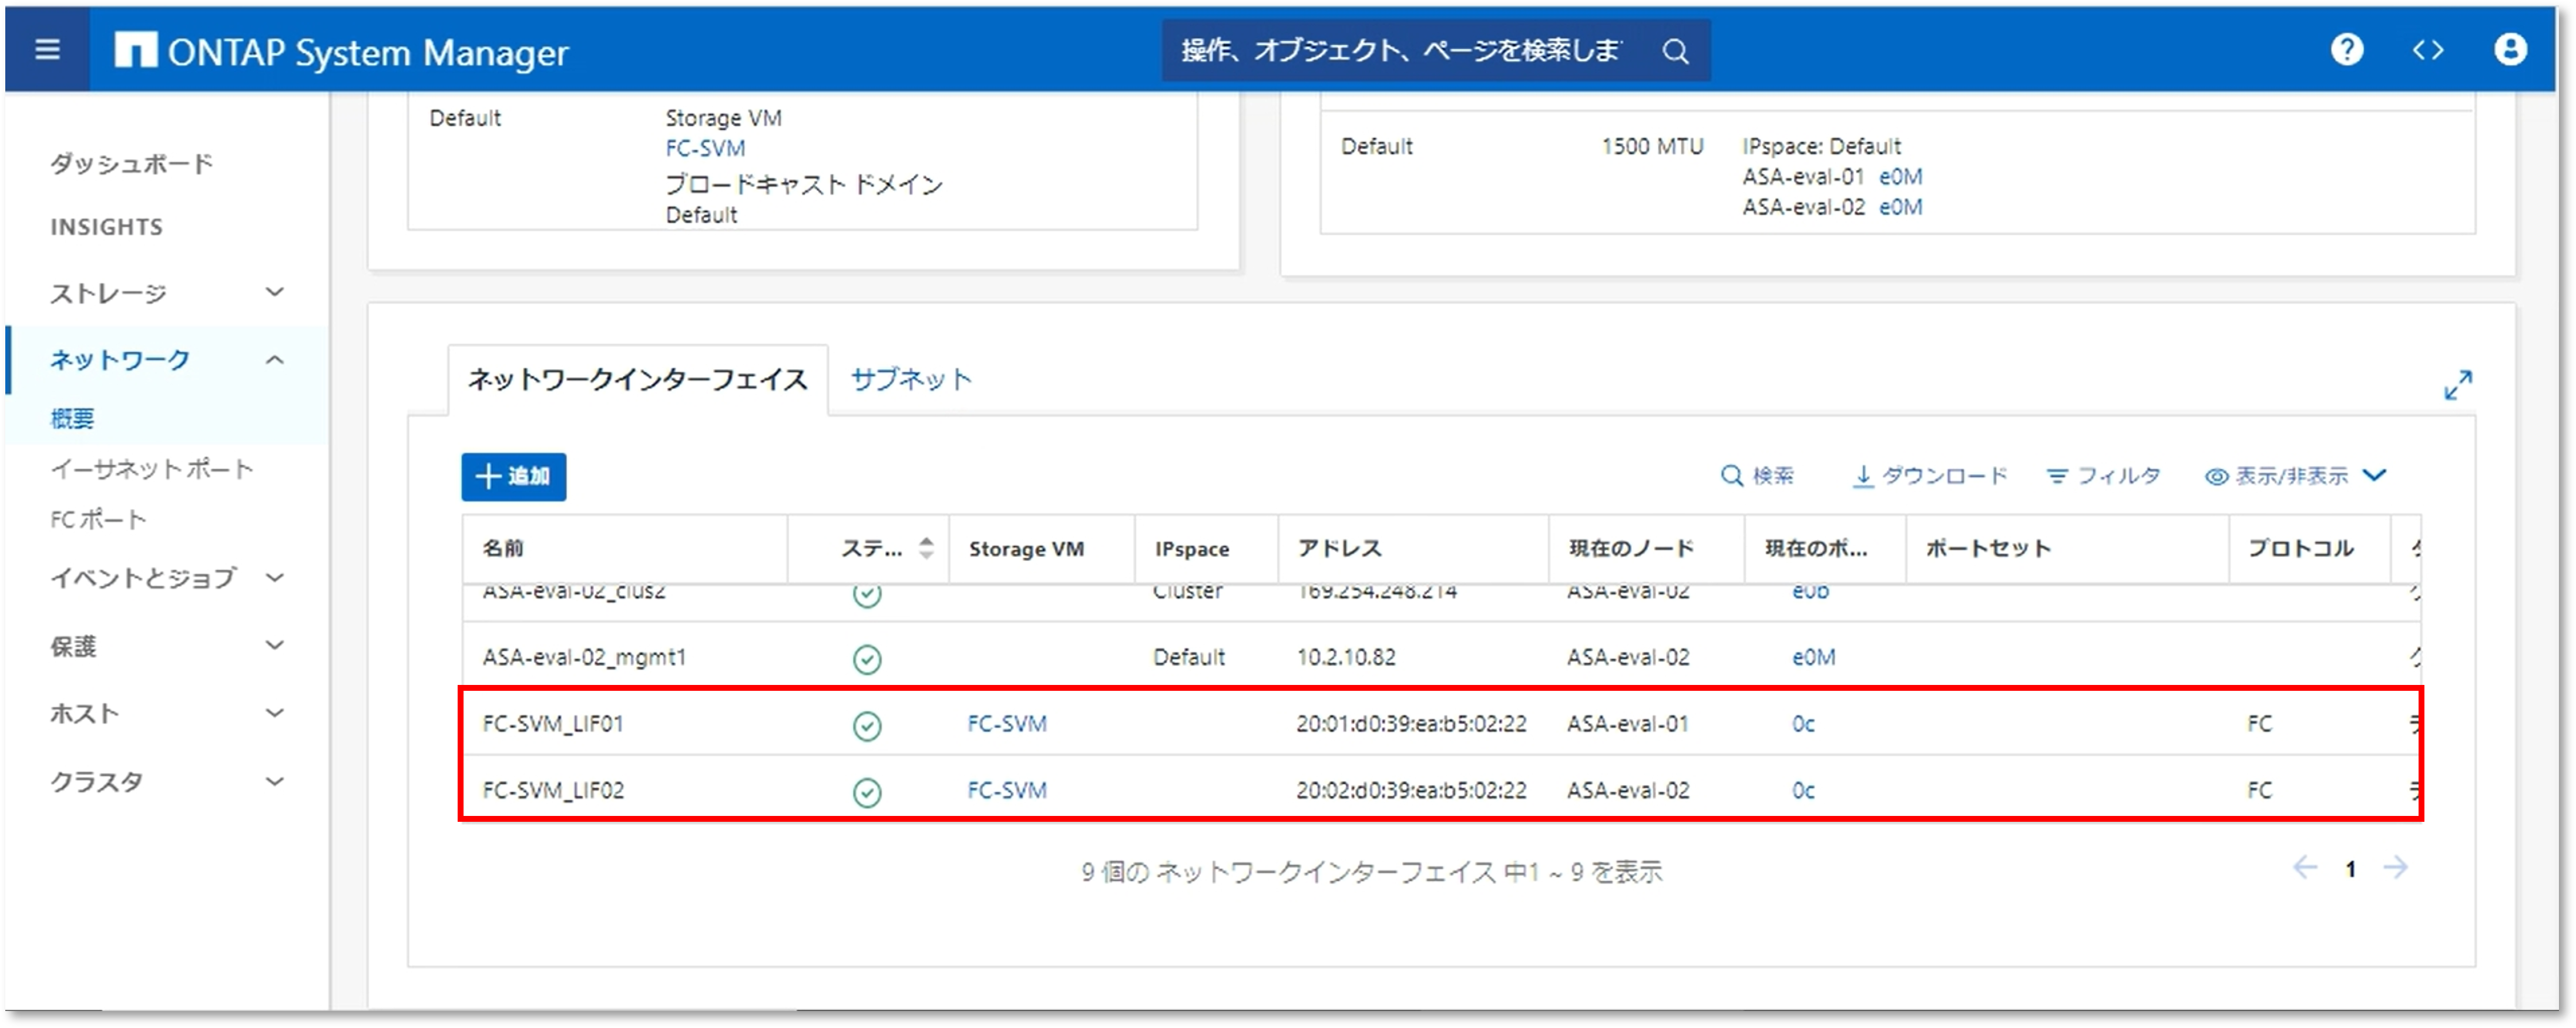The height and width of the screenshot is (1028, 2576).
Task: Open the show/hide columns dropdown
Action: (x=2296, y=476)
